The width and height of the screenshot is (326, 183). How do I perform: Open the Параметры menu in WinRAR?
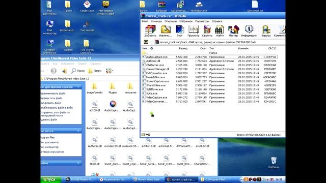(x=202, y=21)
